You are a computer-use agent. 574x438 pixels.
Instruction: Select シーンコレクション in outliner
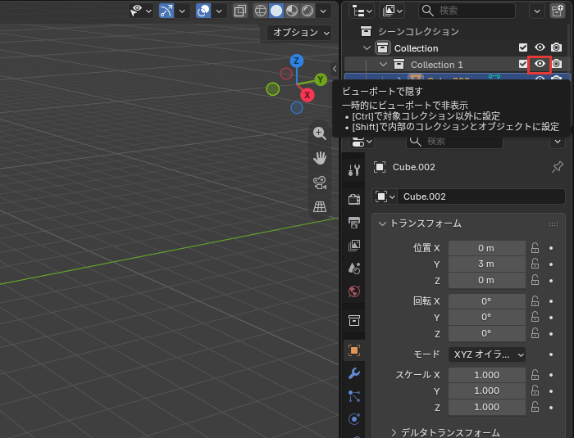[418, 31]
